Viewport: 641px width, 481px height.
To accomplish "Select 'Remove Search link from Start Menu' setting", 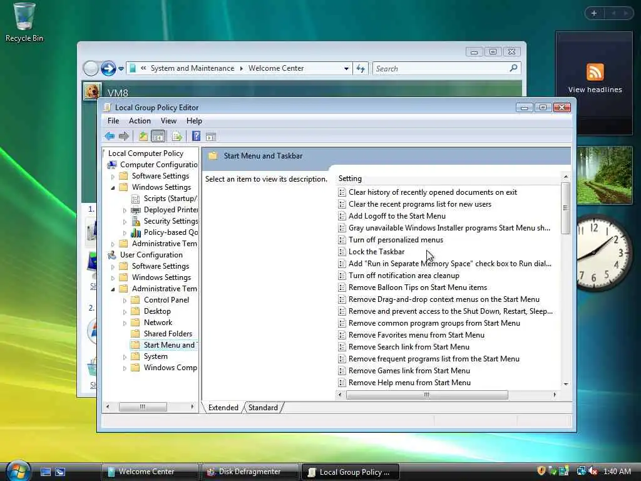I will pyautogui.click(x=409, y=347).
